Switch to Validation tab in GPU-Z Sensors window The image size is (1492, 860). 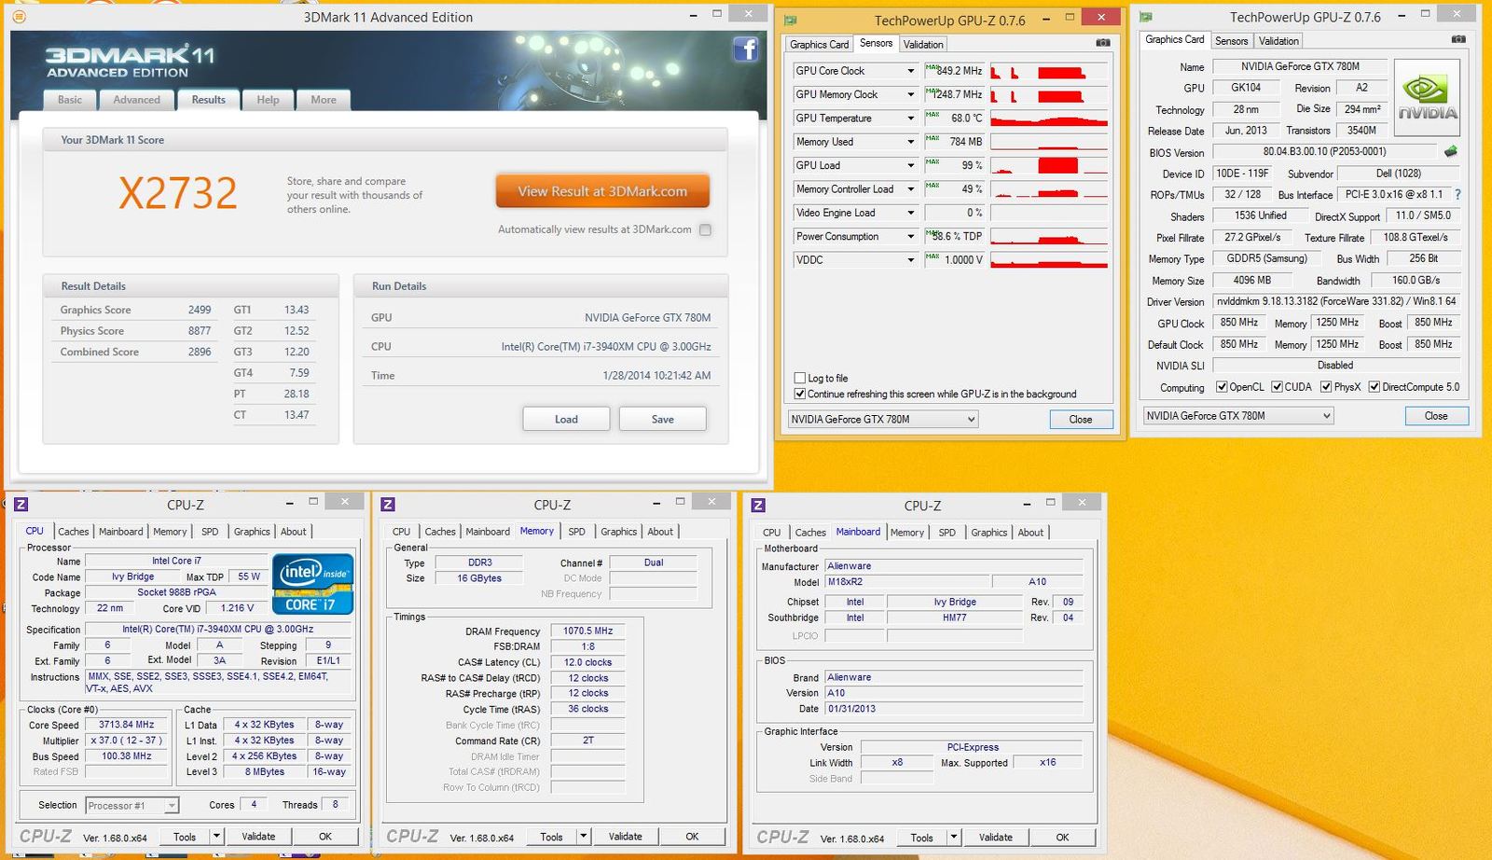click(923, 44)
